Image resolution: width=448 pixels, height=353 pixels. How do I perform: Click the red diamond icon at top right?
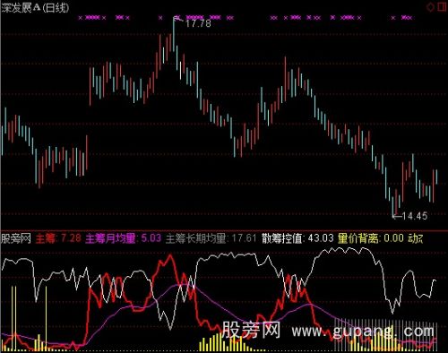(x=431, y=7)
